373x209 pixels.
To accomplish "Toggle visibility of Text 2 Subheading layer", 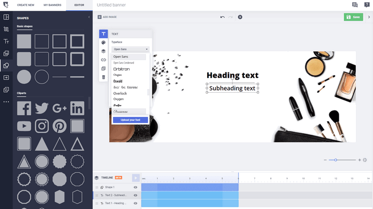I will pyautogui.click(x=135, y=195).
